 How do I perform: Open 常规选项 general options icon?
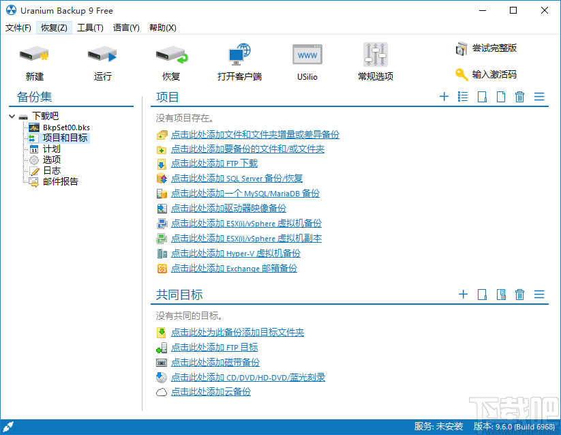point(375,55)
